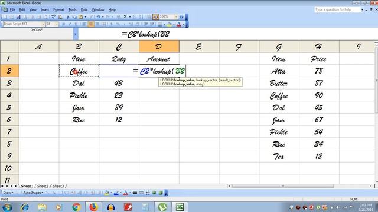The image size is (378, 212).
Task: Select column D header
Action: pyautogui.click(x=159, y=47)
